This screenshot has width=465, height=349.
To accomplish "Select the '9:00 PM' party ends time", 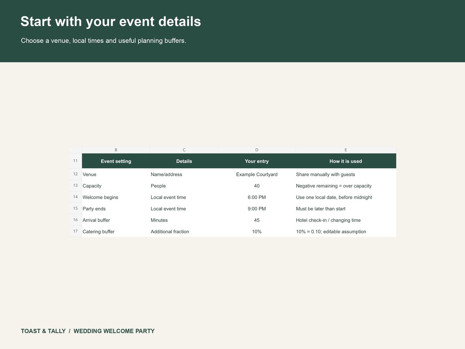I will (256, 209).
